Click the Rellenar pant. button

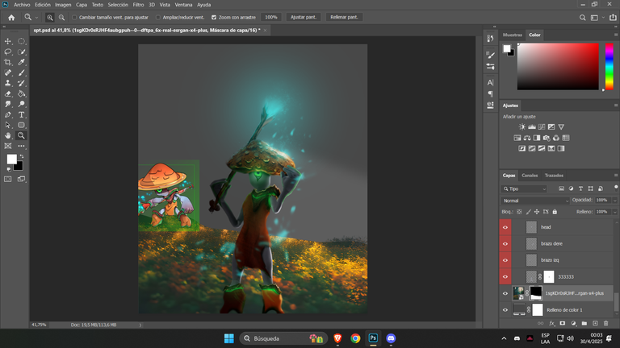click(x=344, y=18)
